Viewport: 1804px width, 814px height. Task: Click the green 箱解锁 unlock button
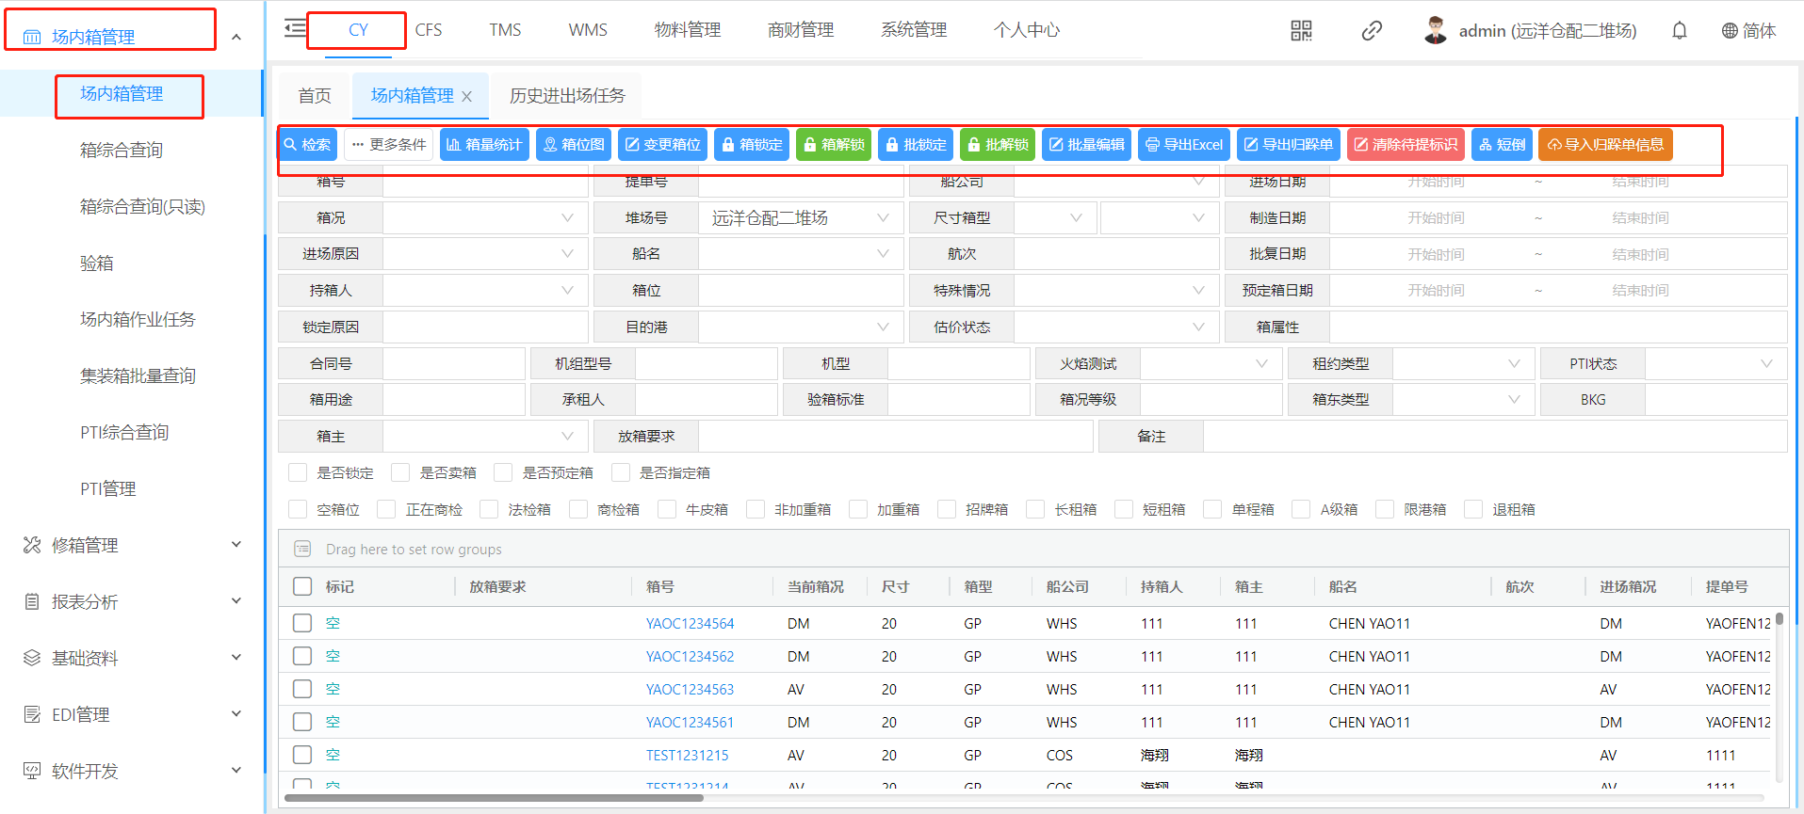(x=834, y=145)
